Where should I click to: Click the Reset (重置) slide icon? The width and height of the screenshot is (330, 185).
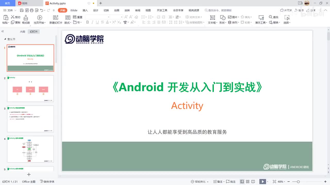pos(75,17)
